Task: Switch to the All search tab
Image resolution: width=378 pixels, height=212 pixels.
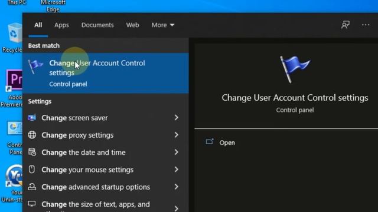Action: point(38,25)
